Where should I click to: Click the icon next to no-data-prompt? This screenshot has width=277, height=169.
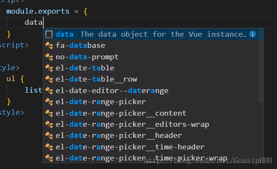(x=49, y=57)
